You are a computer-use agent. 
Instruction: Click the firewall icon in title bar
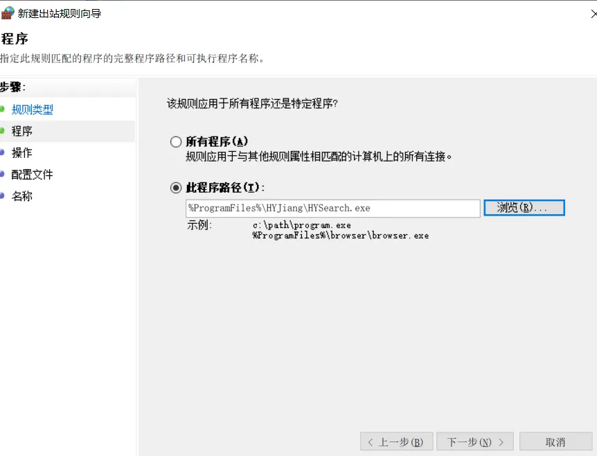click(8, 12)
